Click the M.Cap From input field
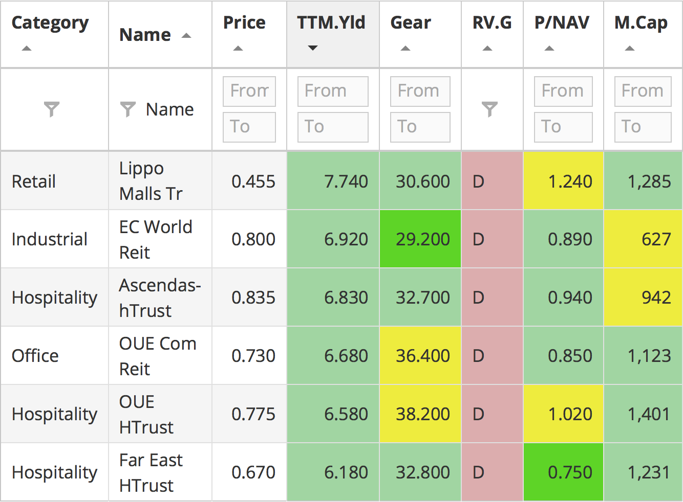This screenshot has width=683, height=502. 643,91
